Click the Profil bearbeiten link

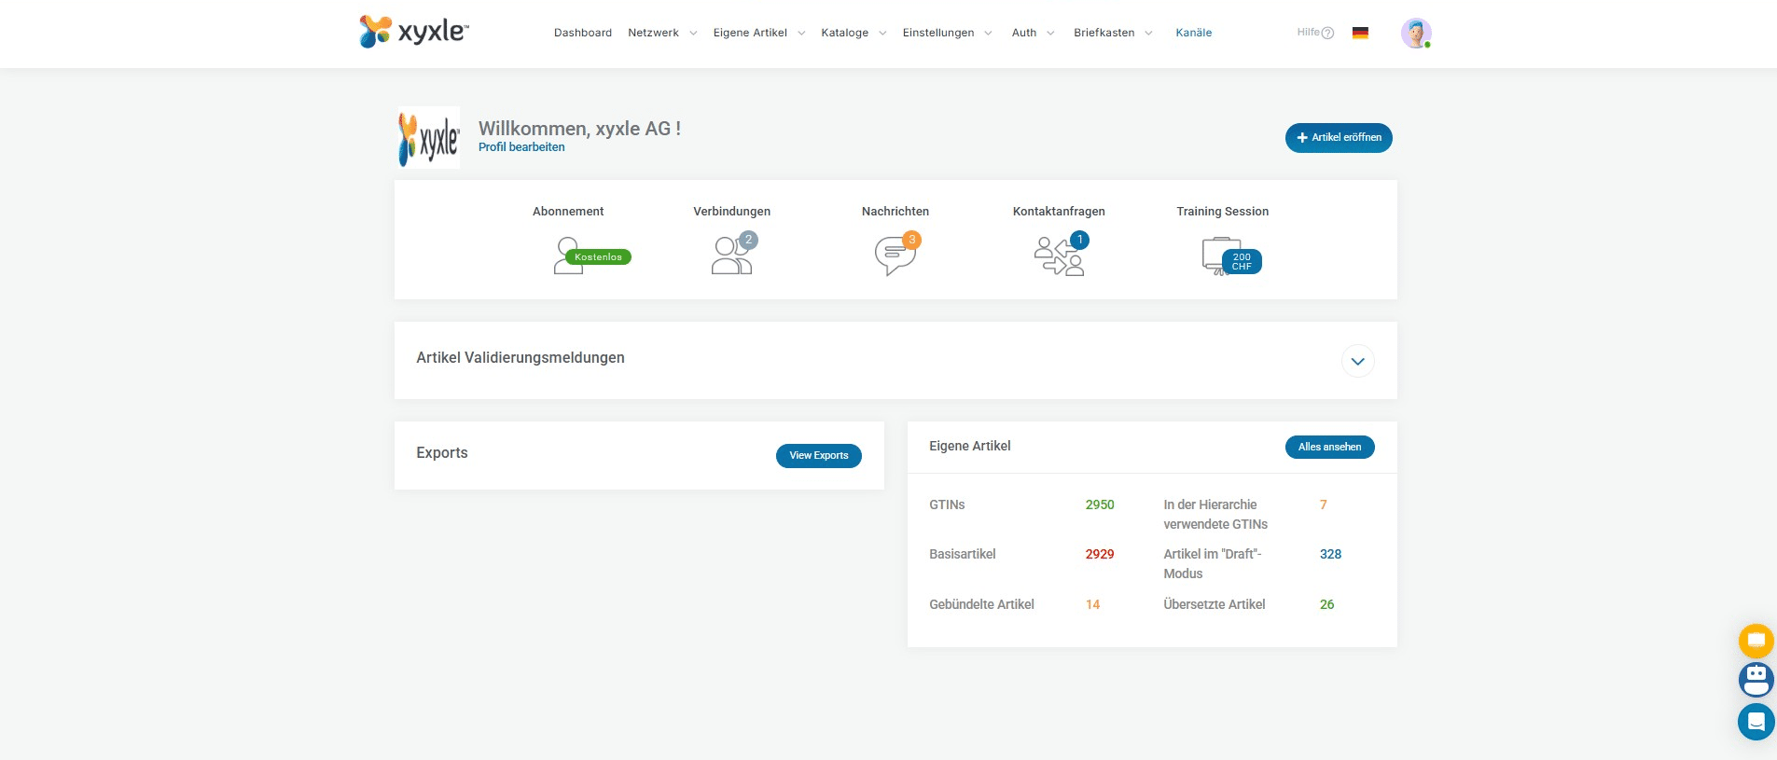coord(521,147)
